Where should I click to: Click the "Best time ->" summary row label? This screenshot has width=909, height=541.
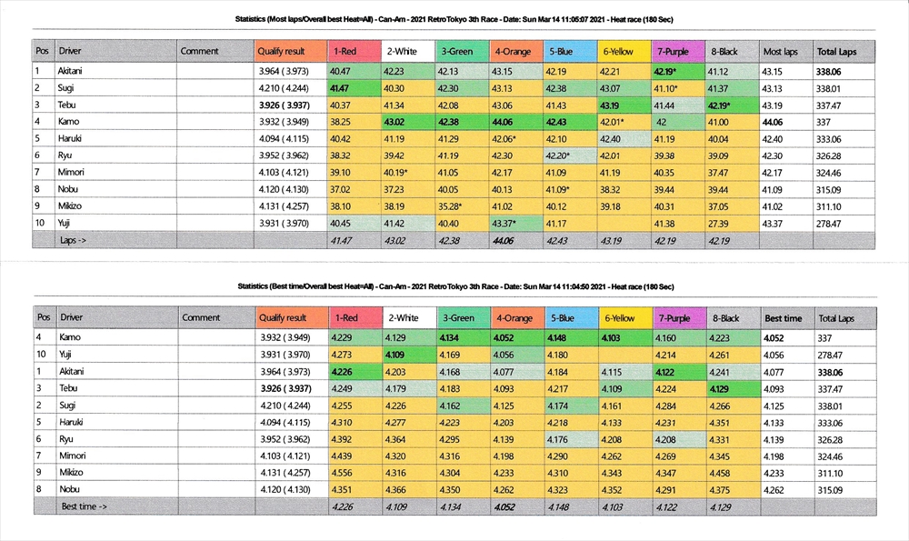tap(85, 506)
